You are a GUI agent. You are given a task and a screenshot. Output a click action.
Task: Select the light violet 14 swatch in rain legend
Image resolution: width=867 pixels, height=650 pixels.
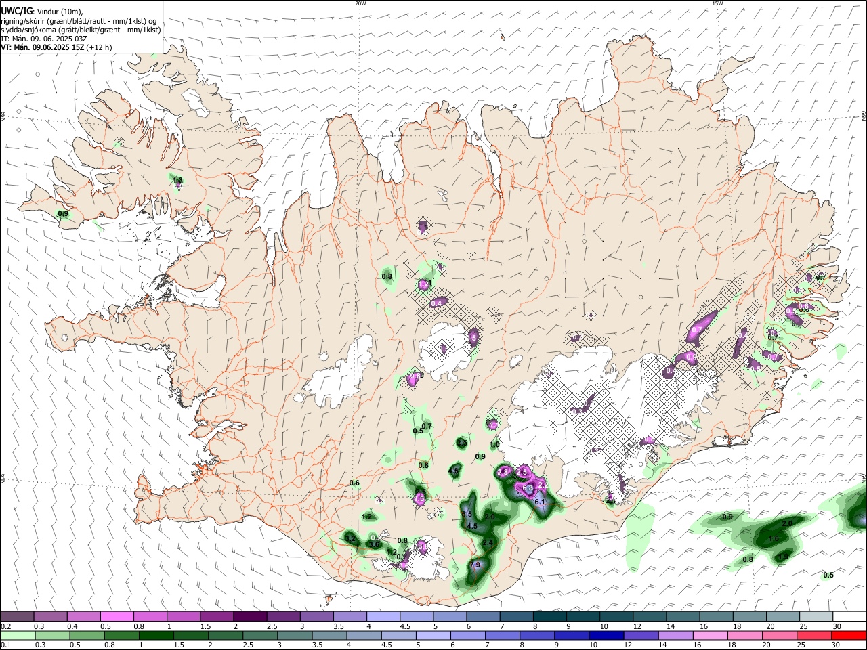pyautogui.click(x=676, y=636)
